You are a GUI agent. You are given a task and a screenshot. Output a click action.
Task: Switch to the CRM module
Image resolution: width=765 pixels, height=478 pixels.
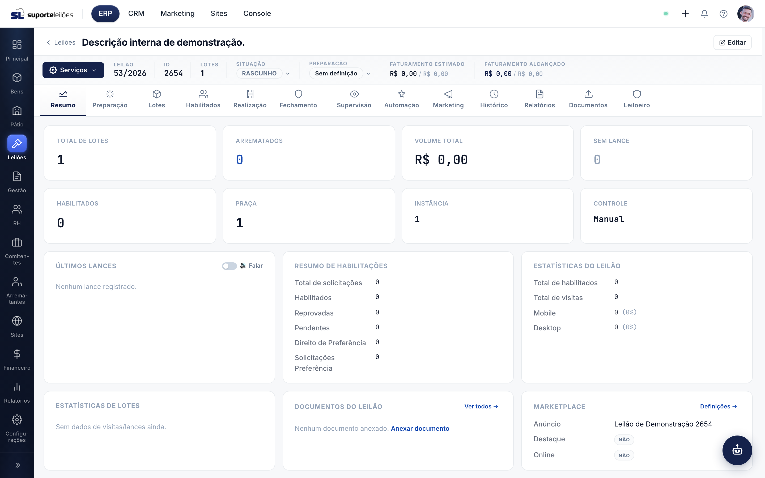tap(136, 14)
